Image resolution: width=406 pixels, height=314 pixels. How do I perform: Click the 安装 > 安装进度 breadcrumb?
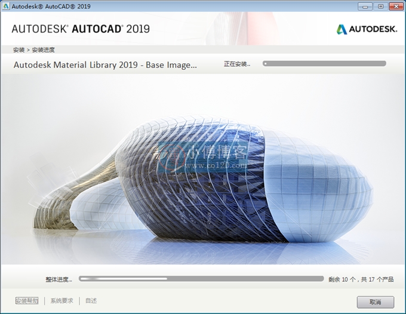[x=34, y=50]
